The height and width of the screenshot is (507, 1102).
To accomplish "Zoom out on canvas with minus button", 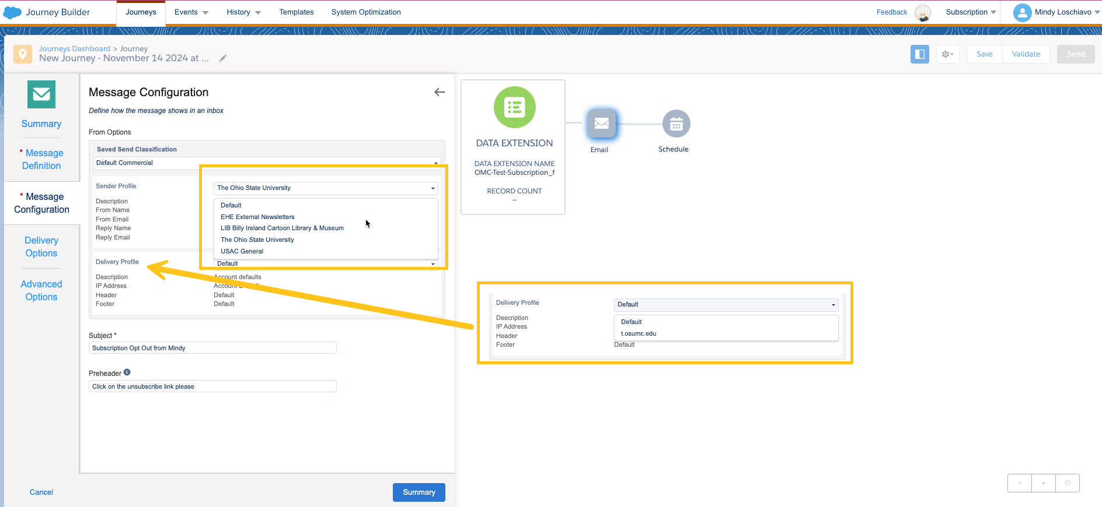I will pos(1044,483).
